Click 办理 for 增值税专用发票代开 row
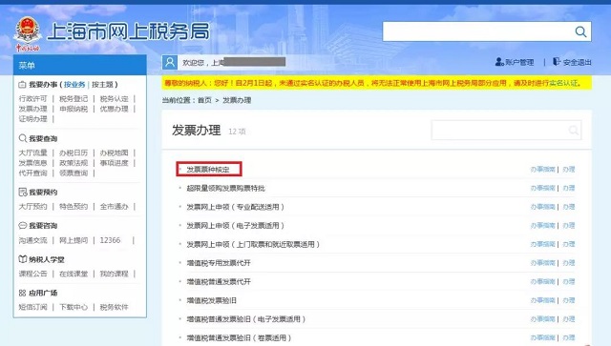The height and width of the screenshot is (346, 611). click(x=569, y=263)
